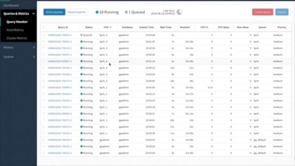The width and height of the screenshot is (295, 166).
Task: Collapse the Queries & Metrics sidebar section
Action: click(x=34, y=13)
